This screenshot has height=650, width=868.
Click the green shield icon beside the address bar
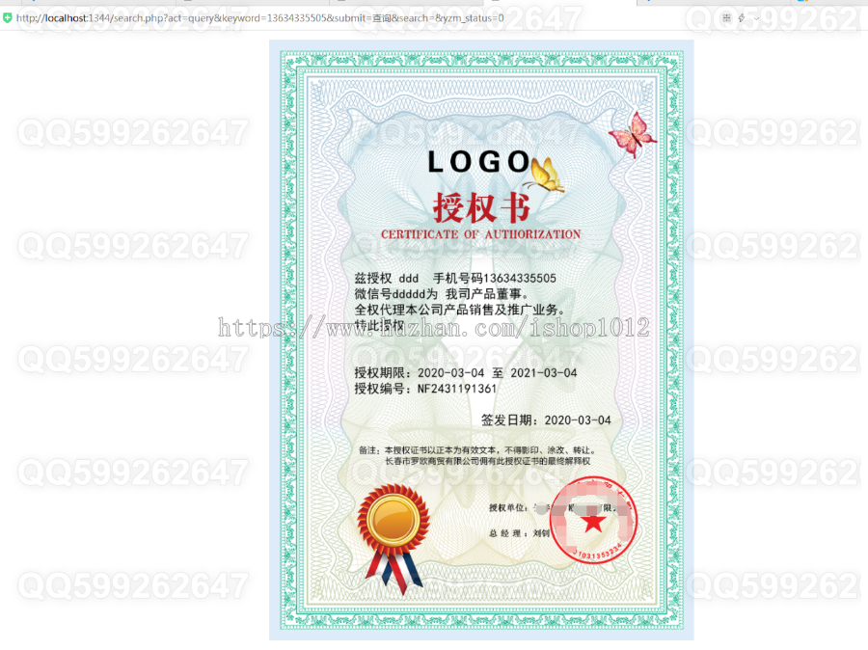[x=8, y=17]
